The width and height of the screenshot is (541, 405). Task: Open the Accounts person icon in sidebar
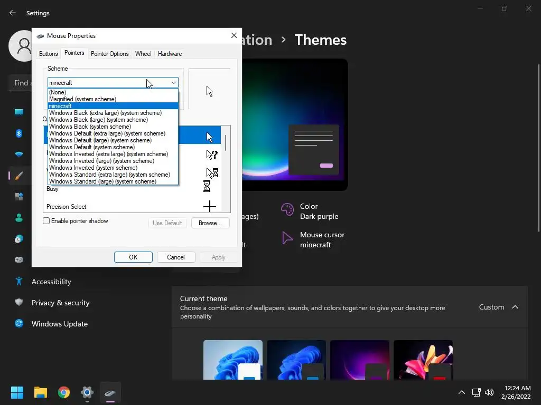[19, 218]
